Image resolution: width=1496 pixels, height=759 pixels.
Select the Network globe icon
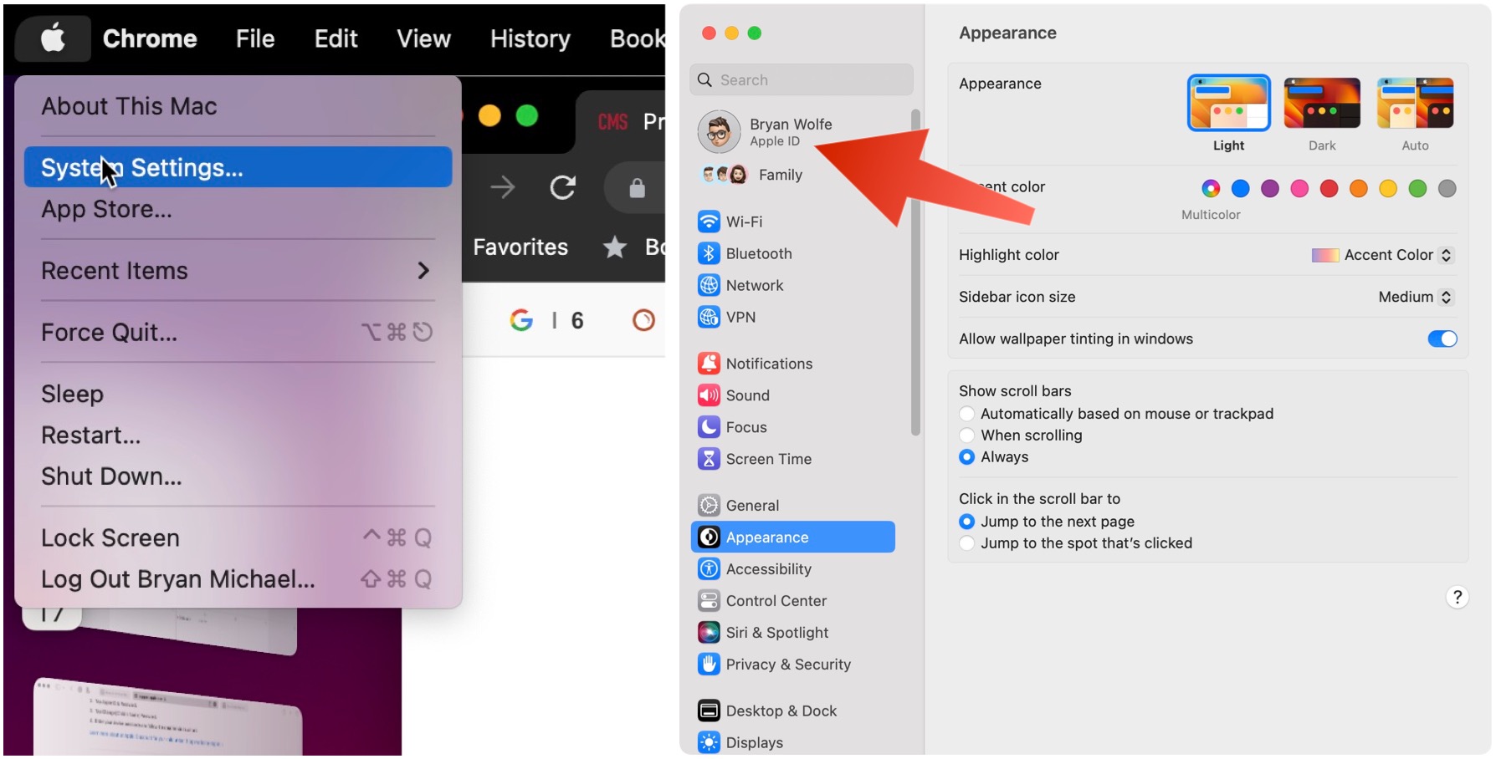pyautogui.click(x=709, y=285)
